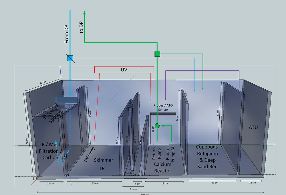Click the dark blue inlet block above the socks
The image size is (286, 195).
click(x=66, y=100)
